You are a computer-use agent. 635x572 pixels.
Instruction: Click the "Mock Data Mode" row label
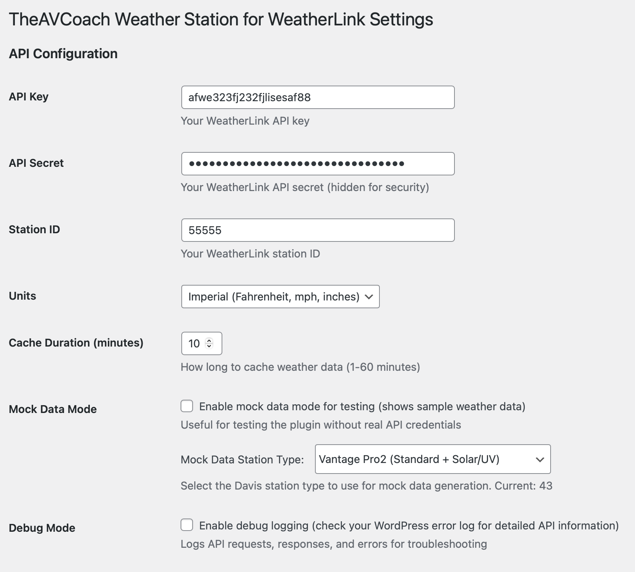[53, 409]
